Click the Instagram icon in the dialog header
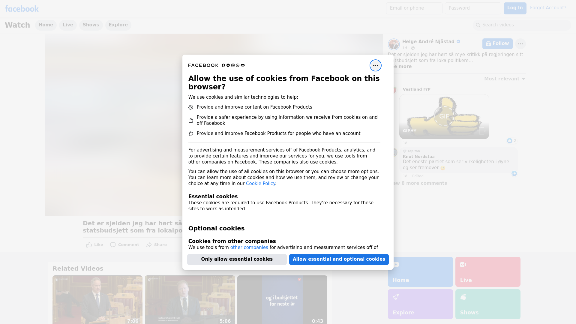The image size is (576, 324). pos(233,65)
